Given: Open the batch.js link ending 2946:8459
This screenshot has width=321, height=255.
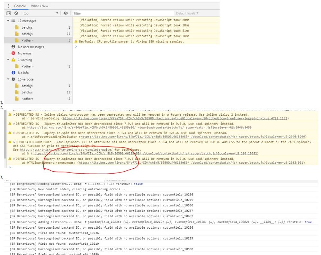Looking at the screenshot, I should [139, 127].
